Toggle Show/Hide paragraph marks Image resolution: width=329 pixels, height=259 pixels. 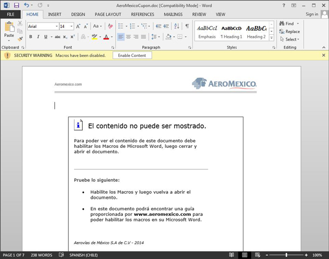(187, 26)
